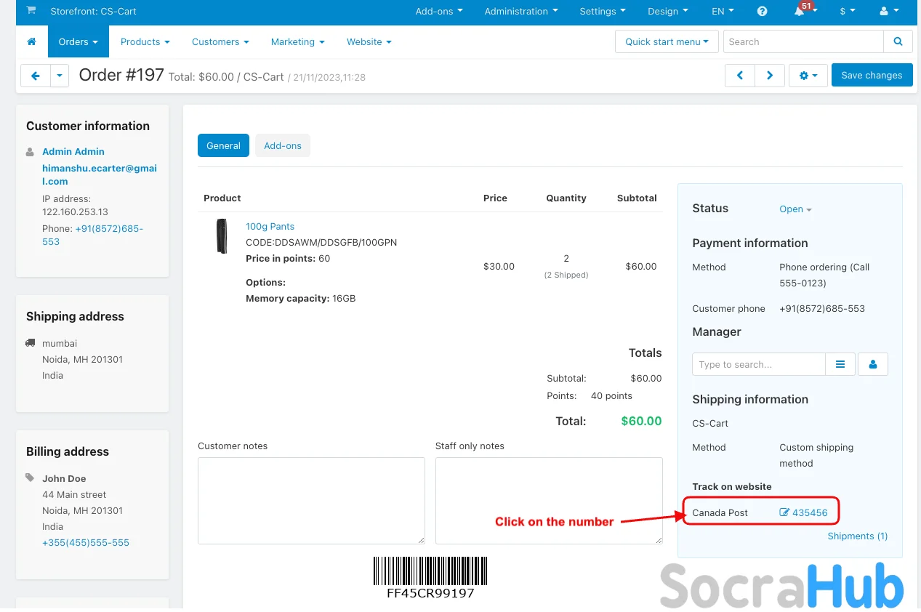Switch to the Add-ons tab
Image resolution: width=921 pixels, height=612 pixels.
(x=282, y=145)
